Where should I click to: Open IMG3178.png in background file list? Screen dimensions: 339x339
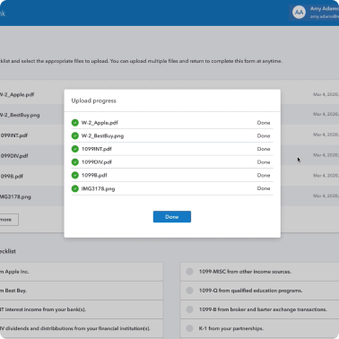click(15, 196)
